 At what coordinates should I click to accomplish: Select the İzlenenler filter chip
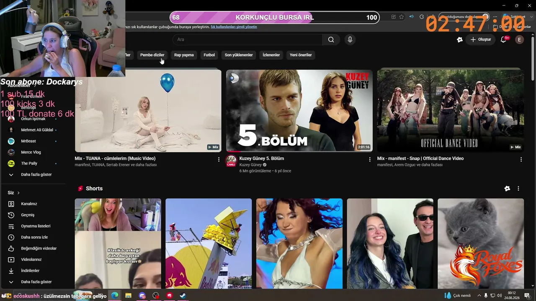(x=271, y=55)
